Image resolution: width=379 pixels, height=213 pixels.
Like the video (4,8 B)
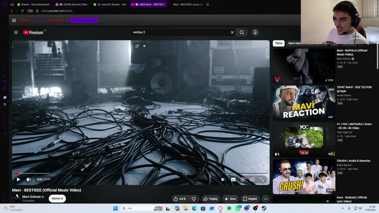tap(180, 199)
